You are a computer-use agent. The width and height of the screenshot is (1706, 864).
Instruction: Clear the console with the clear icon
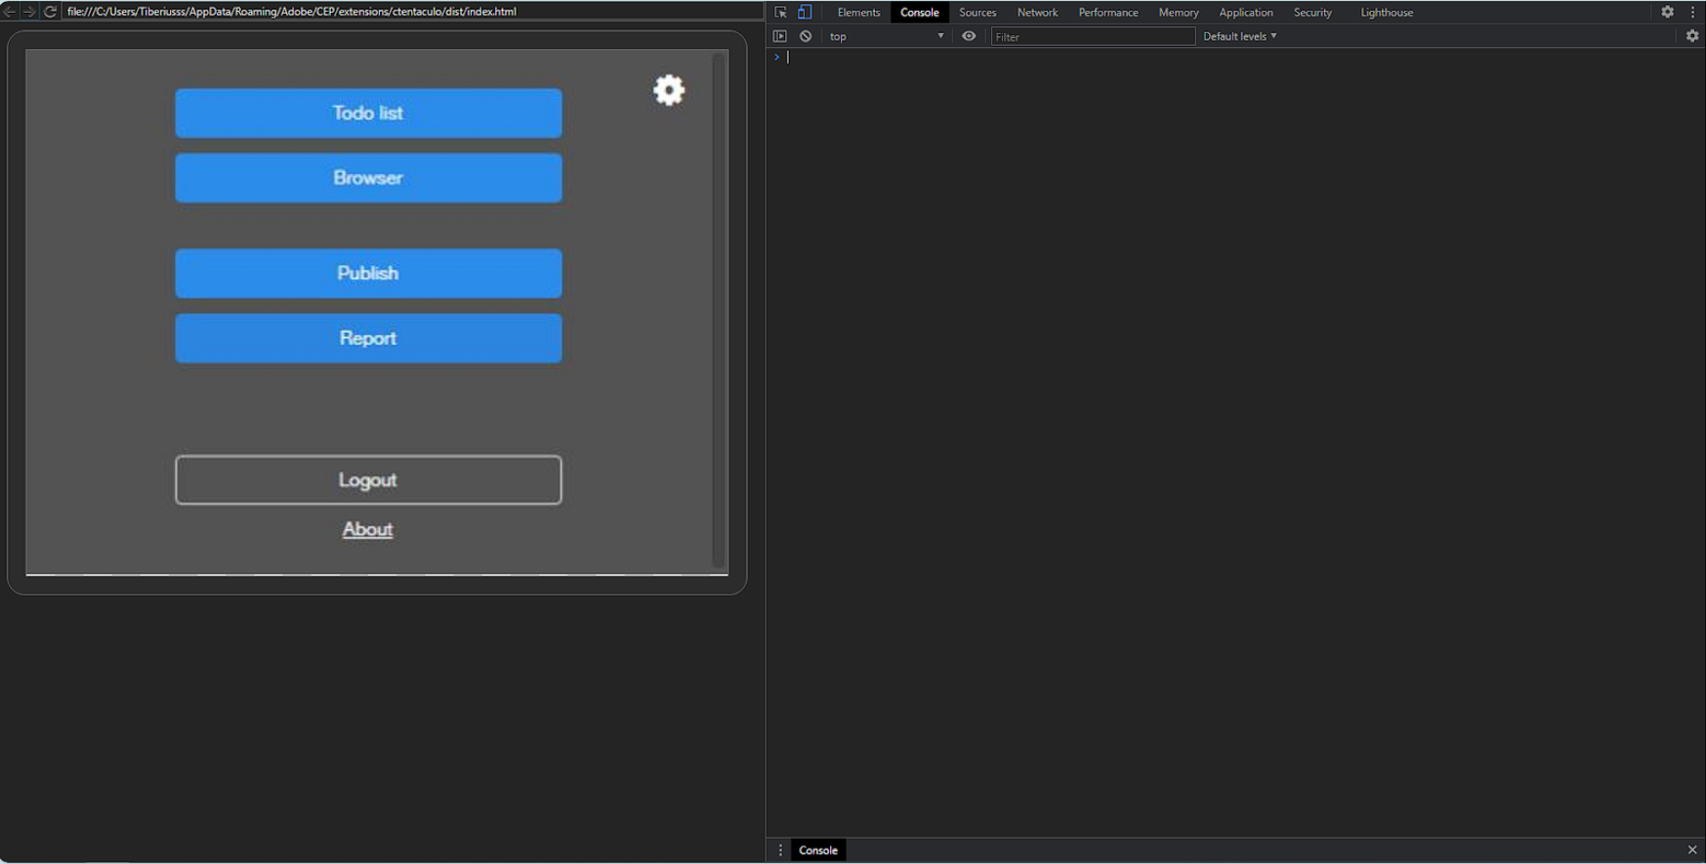pos(806,36)
